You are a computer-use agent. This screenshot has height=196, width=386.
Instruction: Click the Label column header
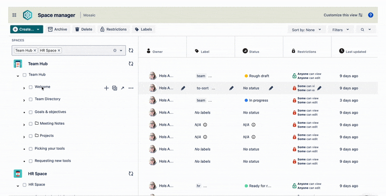click(202, 52)
